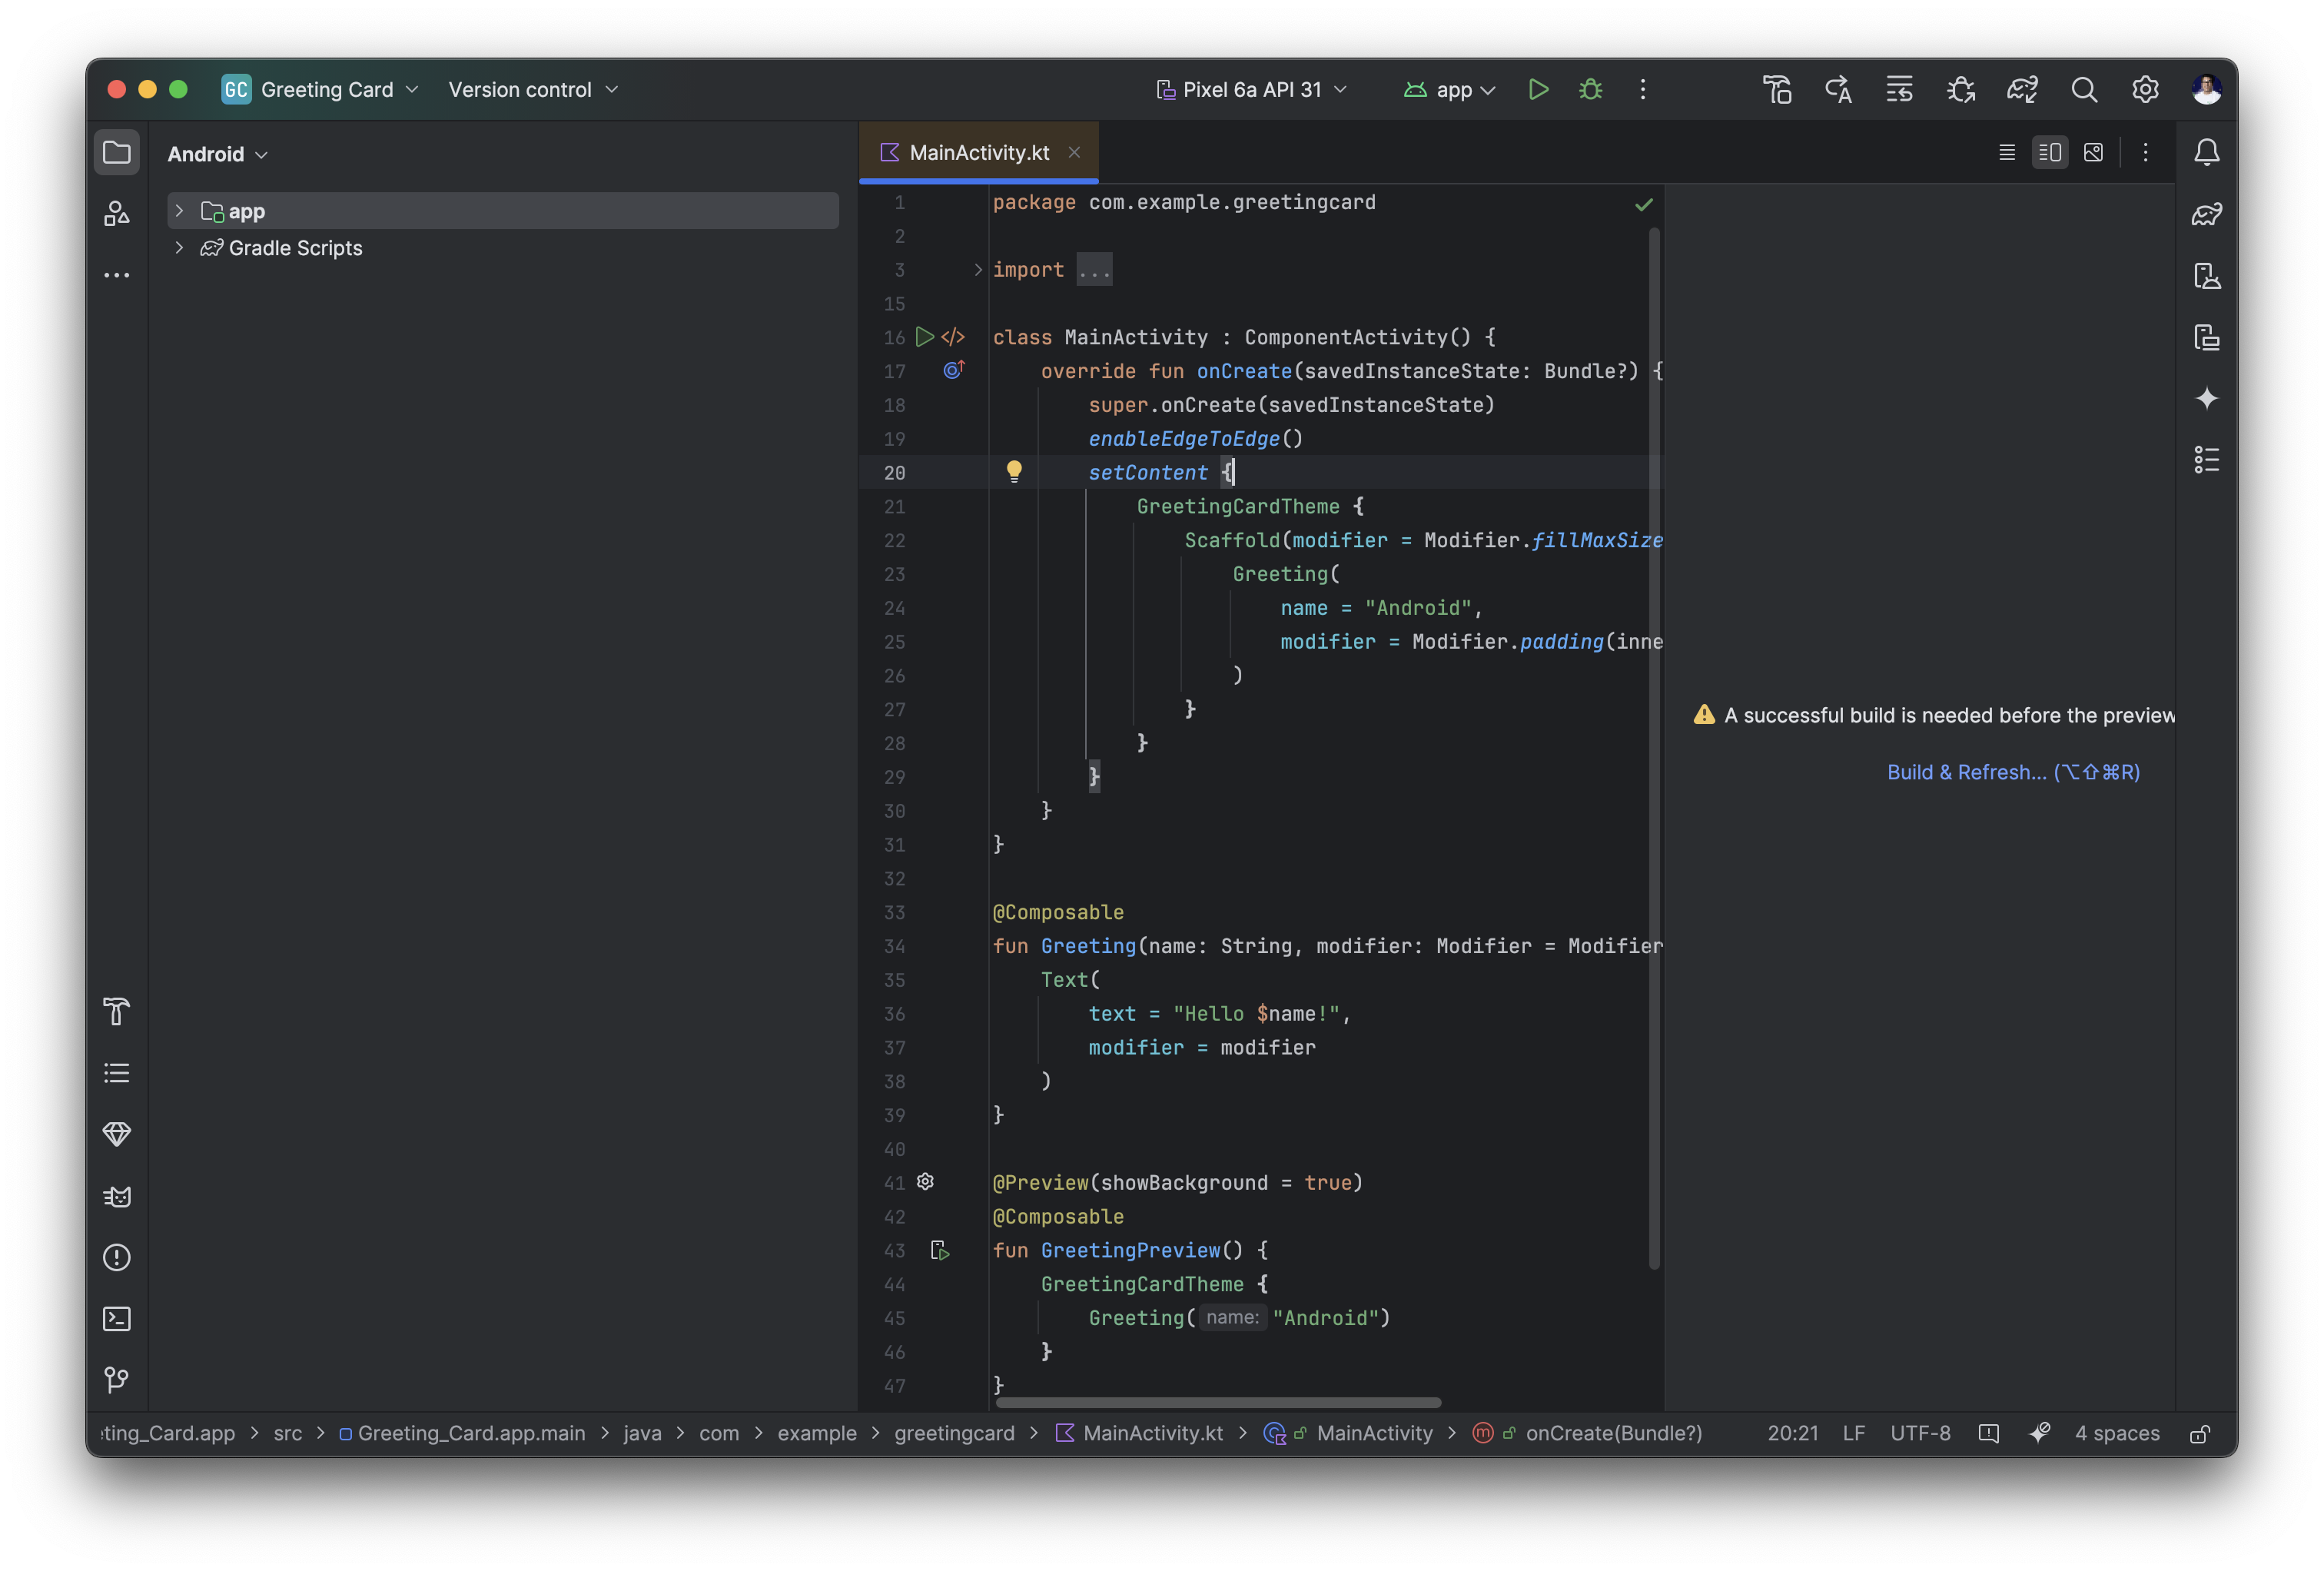Open the Pixel 6a API 31 device dropdown
Viewport: 2324px width, 1571px height.
(x=1251, y=90)
